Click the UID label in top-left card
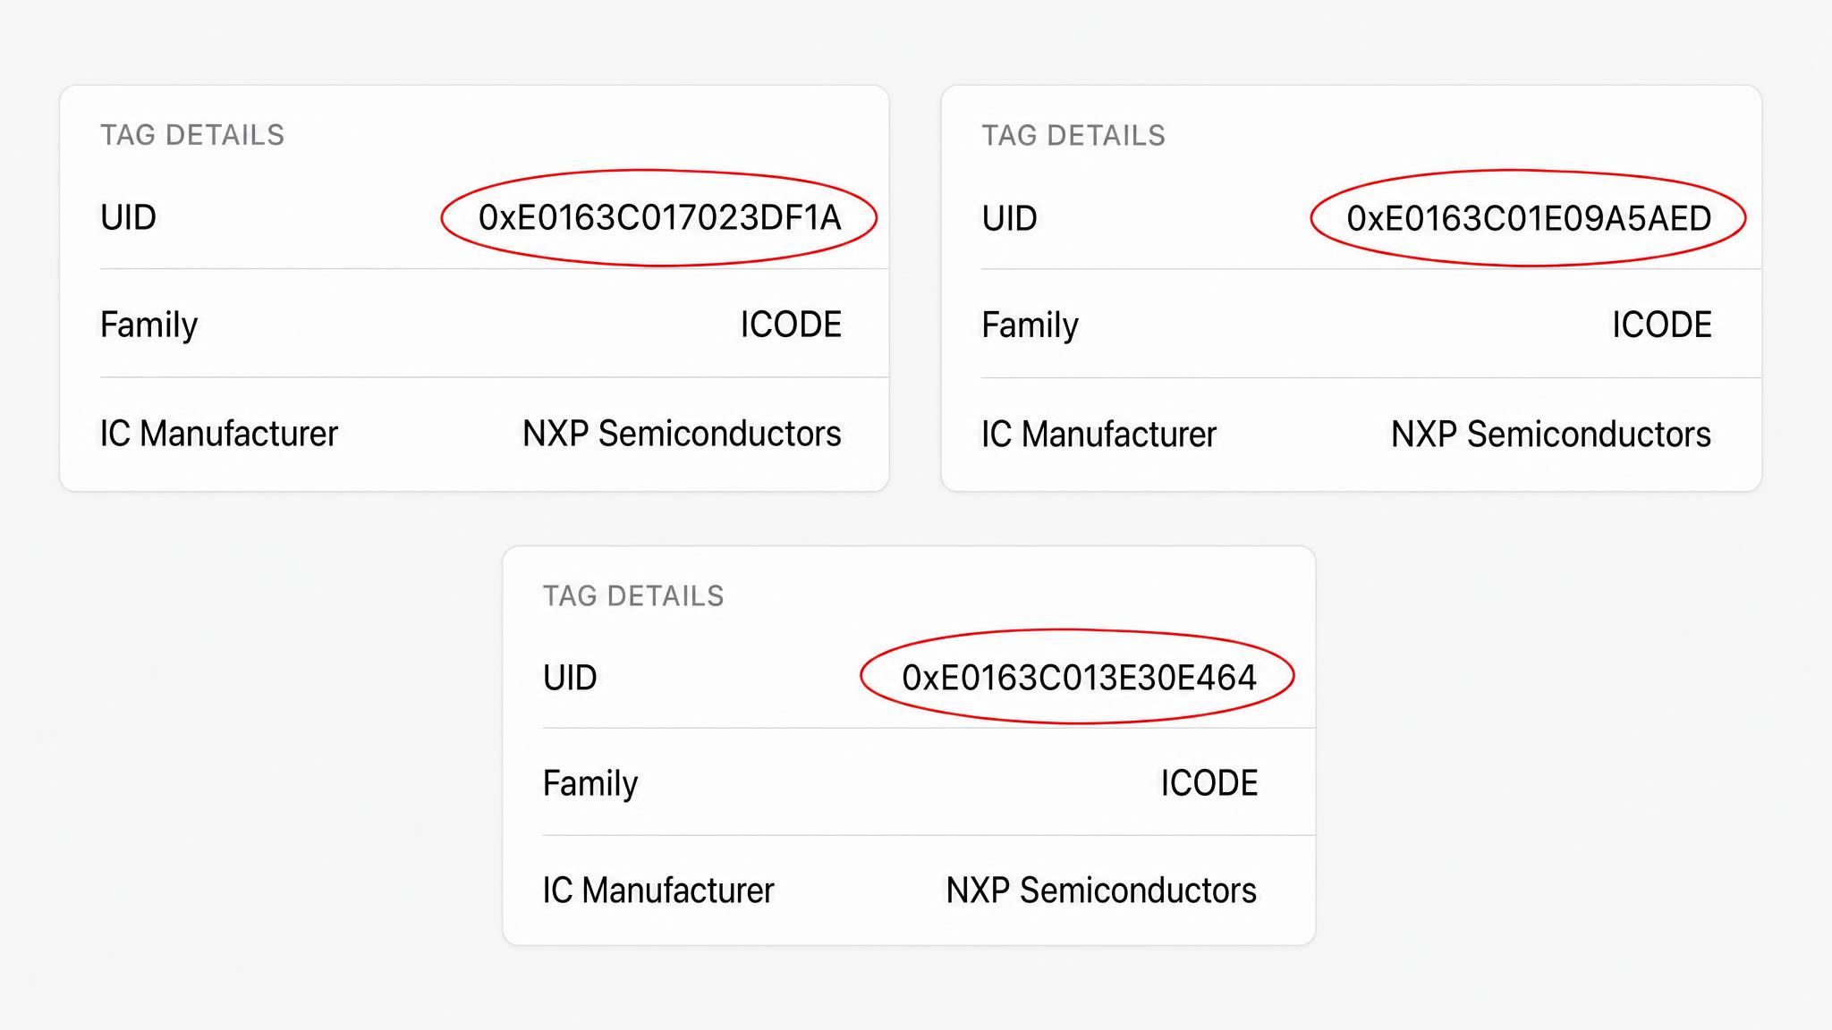The height and width of the screenshot is (1030, 1832). pyautogui.click(x=128, y=217)
